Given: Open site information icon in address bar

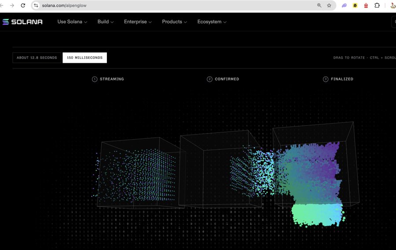Looking at the screenshot, I should (x=36, y=5).
